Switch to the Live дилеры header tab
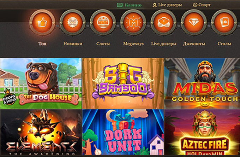240x157 pixels. [167, 5]
